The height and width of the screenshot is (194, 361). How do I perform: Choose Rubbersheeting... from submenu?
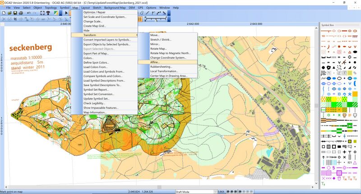tap(167, 67)
